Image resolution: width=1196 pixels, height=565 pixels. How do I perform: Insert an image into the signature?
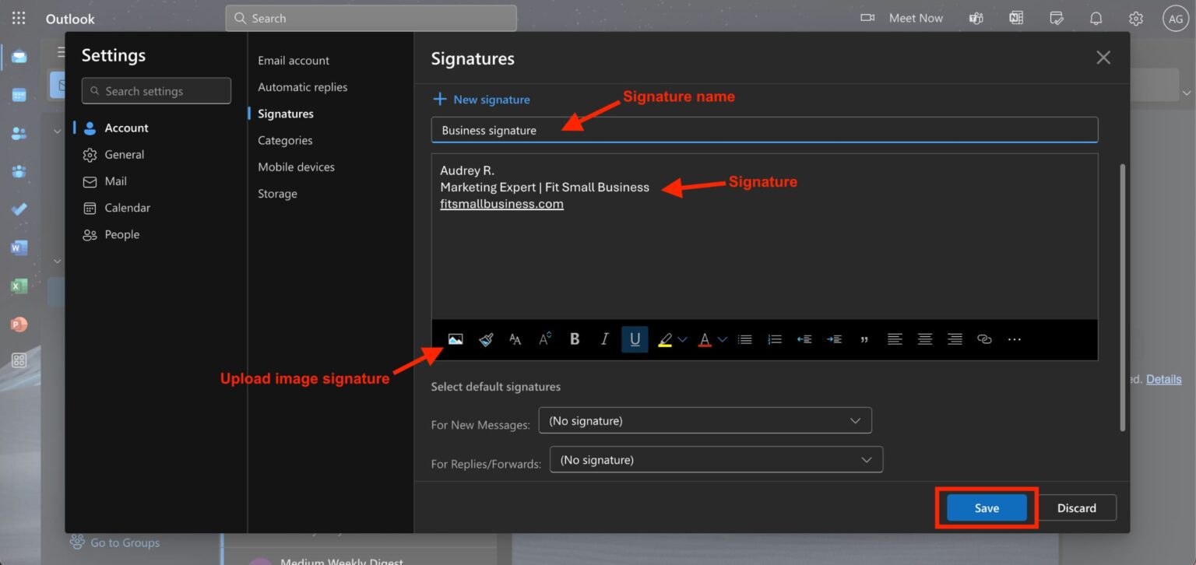pyautogui.click(x=456, y=339)
